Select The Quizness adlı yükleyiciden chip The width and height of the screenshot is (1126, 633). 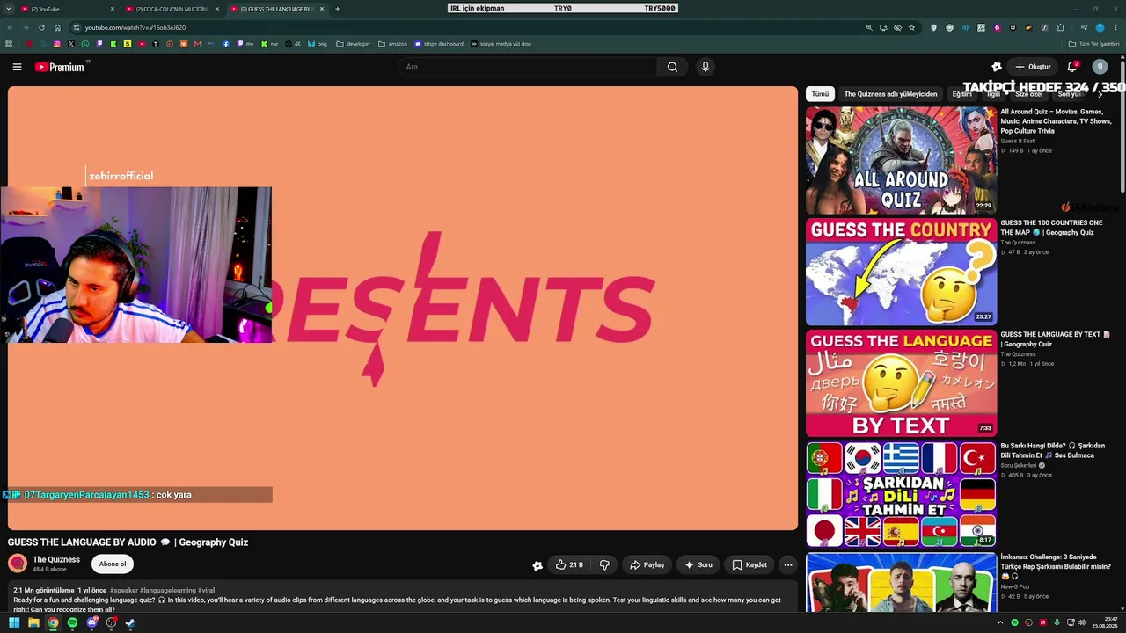coord(890,94)
